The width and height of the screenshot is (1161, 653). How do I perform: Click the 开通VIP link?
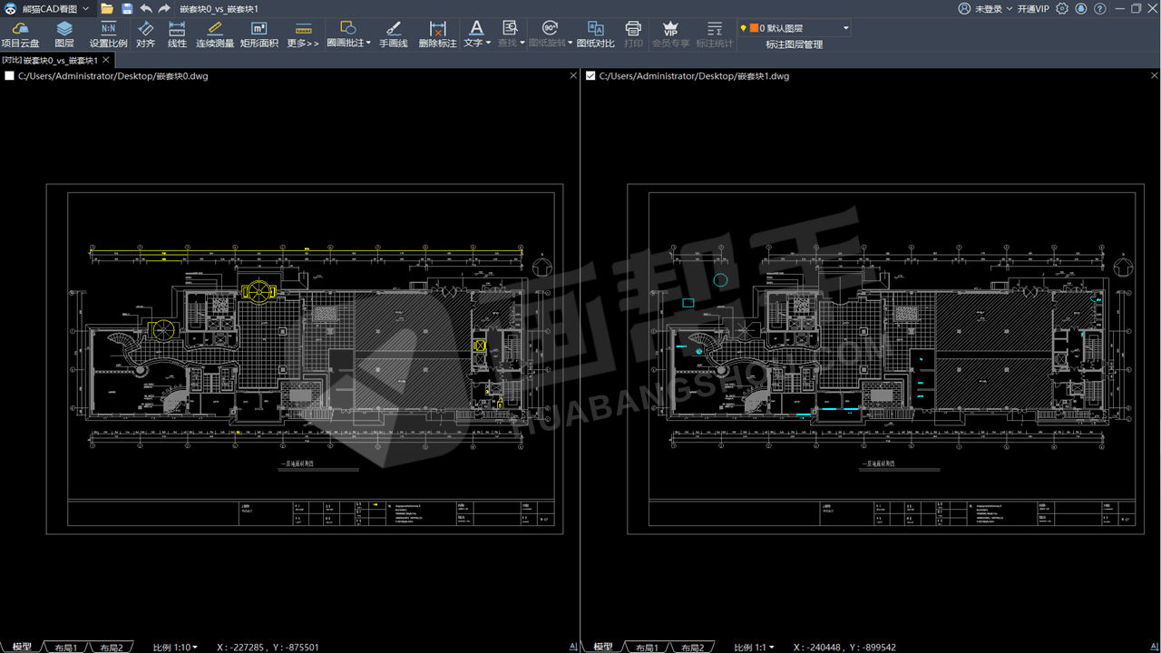[1032, 8]
